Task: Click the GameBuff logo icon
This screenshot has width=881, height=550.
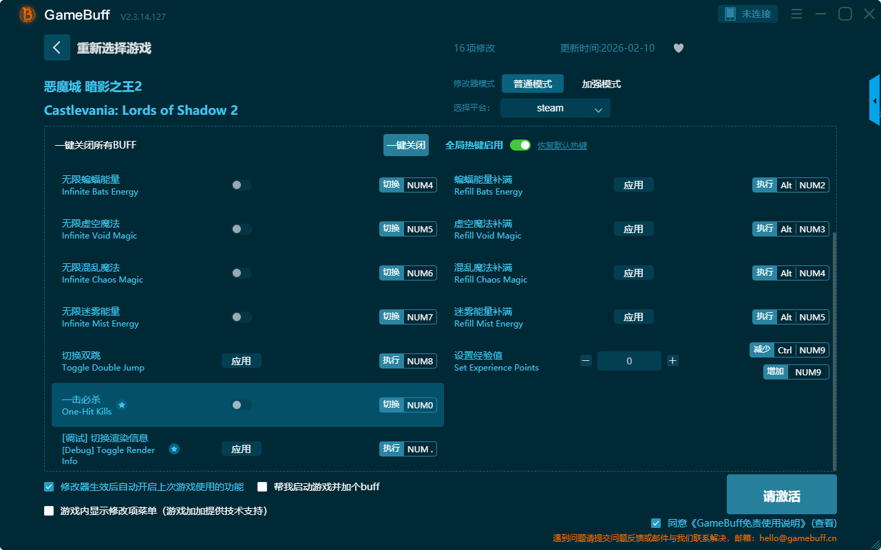Action: [x=28, y=14]
